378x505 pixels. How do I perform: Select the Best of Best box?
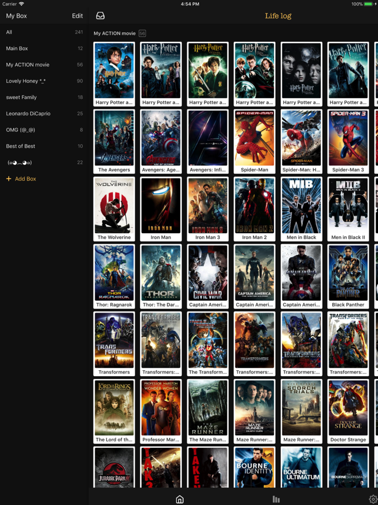44,146
